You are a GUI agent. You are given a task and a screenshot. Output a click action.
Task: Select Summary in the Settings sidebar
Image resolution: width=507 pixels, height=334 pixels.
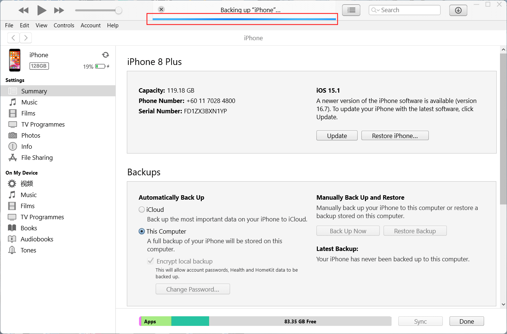pos(58,91)
